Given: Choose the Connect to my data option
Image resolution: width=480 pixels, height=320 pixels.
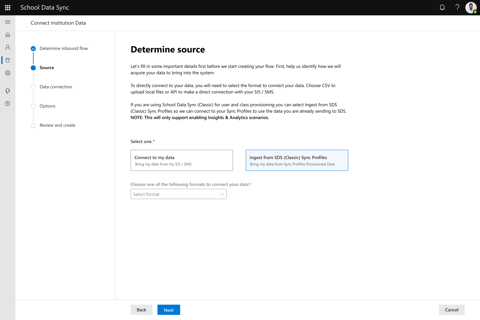Looking at the screenshot, I should click(x=182, y=160).
